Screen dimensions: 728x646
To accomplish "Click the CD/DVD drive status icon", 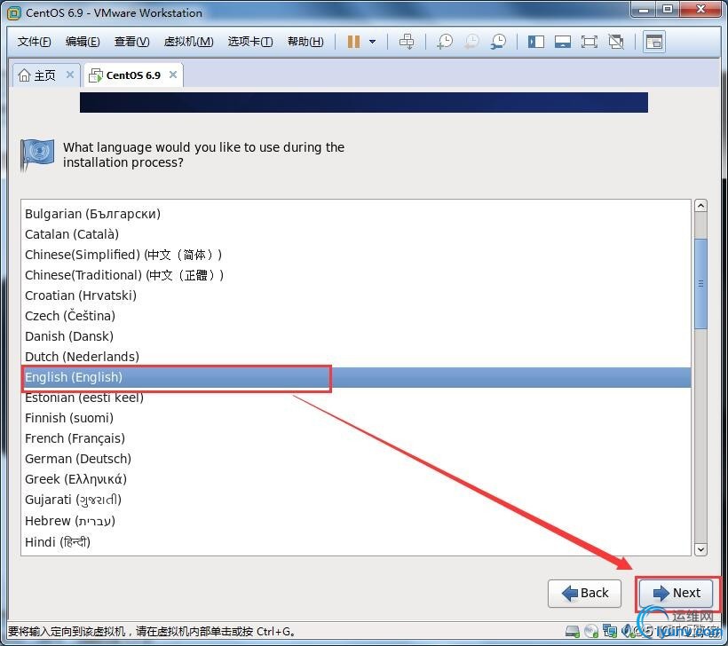I will (x=591, y=632).
